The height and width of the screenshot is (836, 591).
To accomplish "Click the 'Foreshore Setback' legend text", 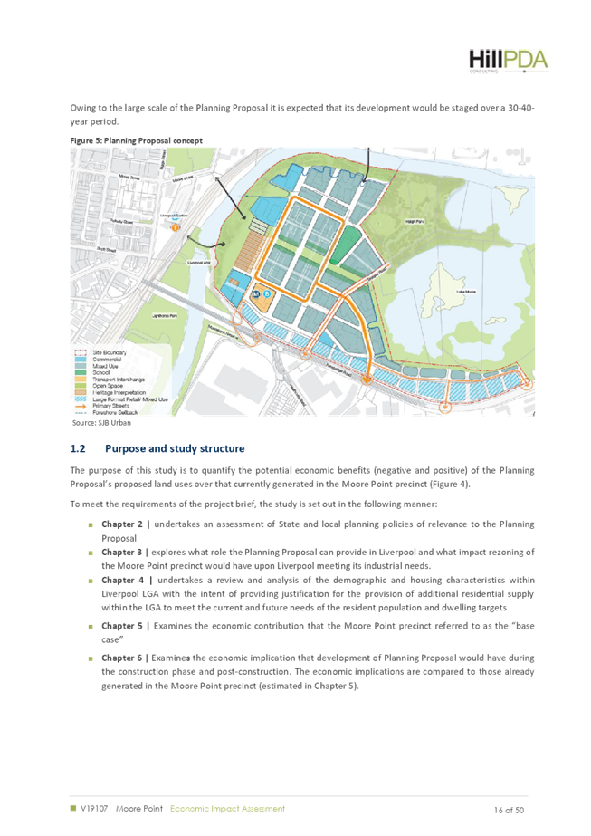I will (x=115, y=413).
